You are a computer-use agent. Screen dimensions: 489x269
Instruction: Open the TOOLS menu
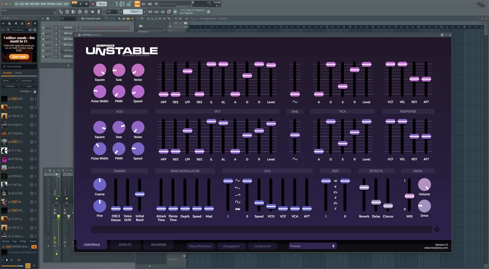tap(60, 4)
